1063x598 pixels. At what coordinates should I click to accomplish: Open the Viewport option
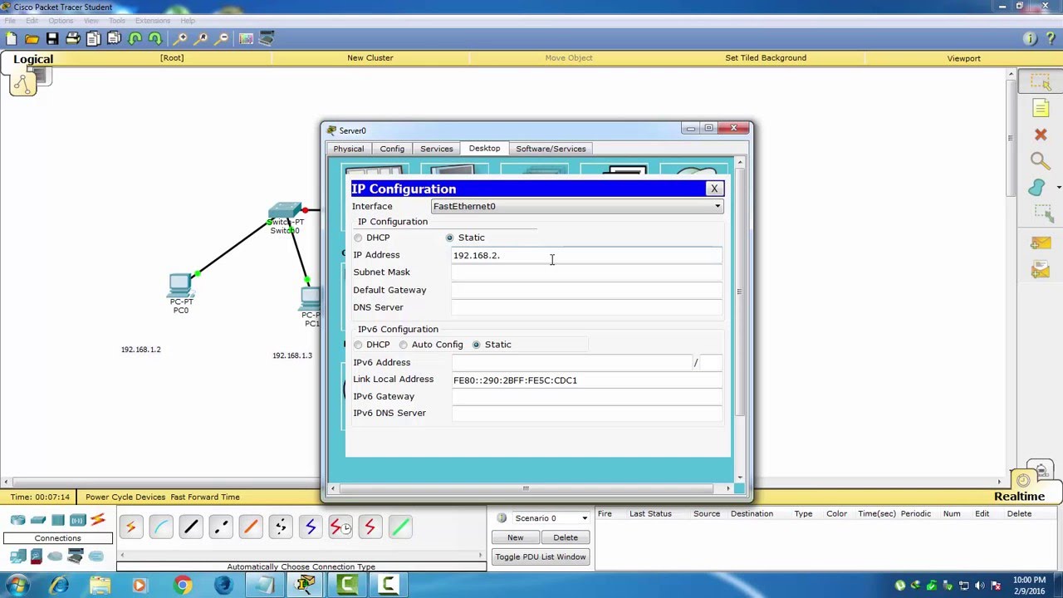tap(964, 58)
